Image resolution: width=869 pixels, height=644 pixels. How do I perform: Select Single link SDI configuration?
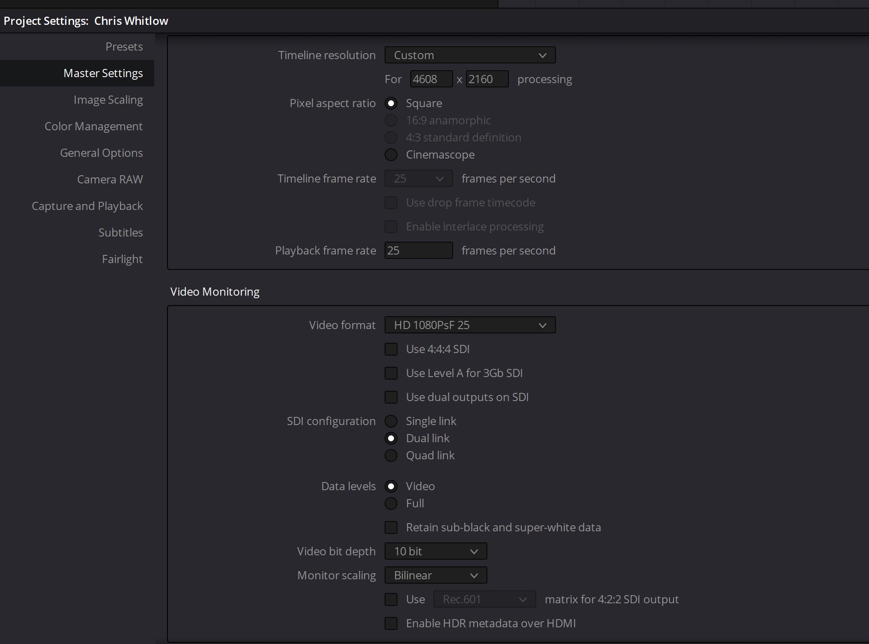click(391, 421)
